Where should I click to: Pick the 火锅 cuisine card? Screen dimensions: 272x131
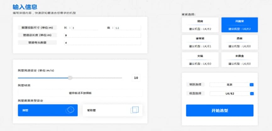pyautogui.click(x=200, y=60)
